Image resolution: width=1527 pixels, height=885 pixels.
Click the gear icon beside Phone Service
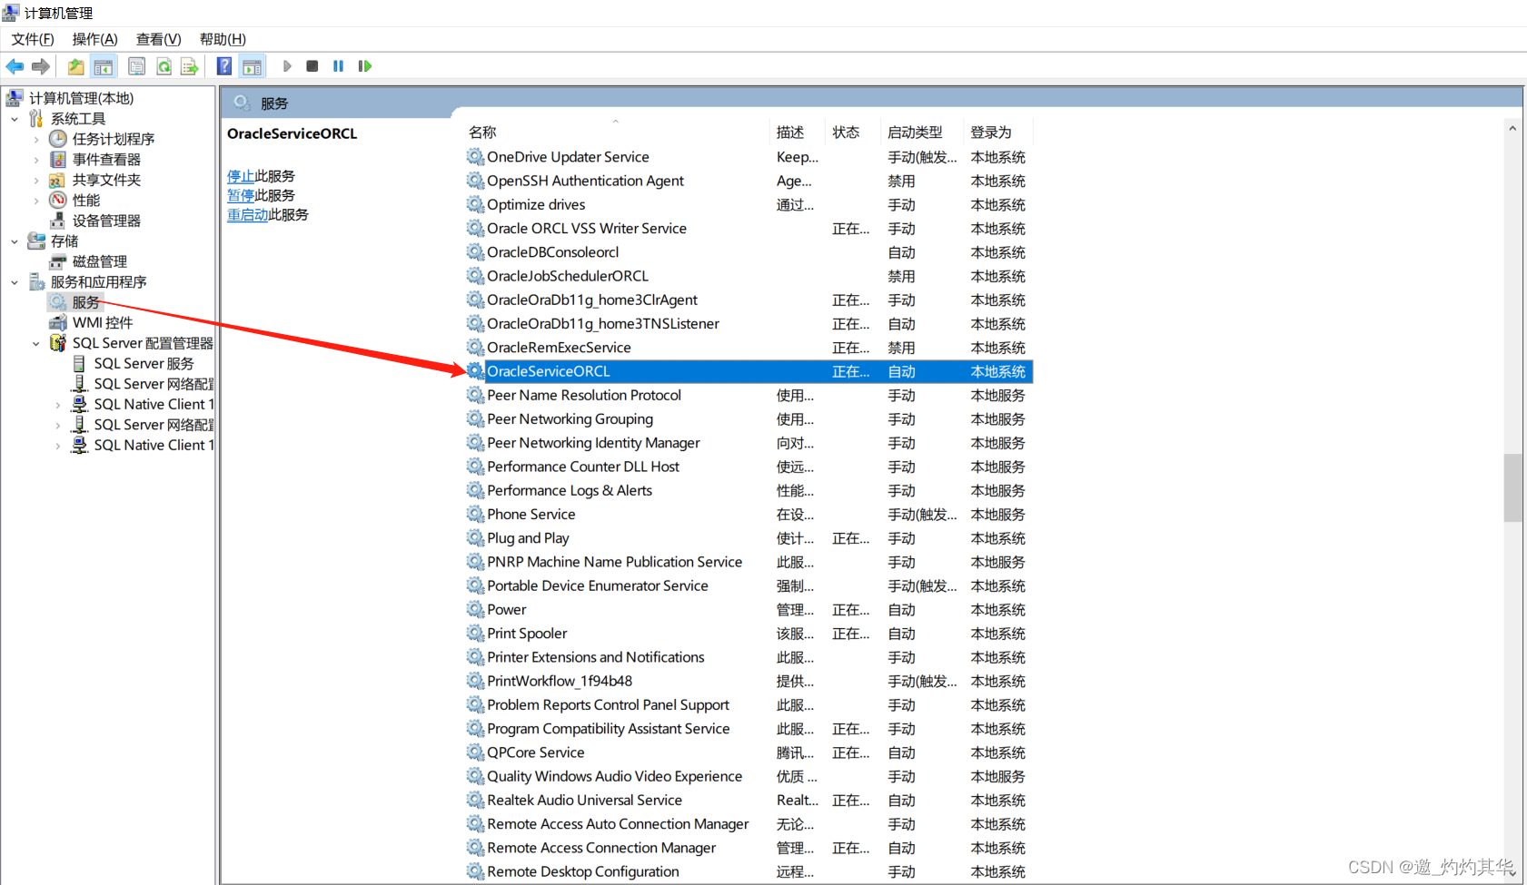475,515
